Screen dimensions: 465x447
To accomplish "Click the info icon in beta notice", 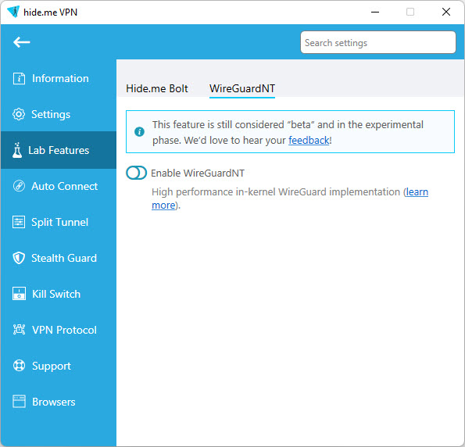I will tap(139, 132).
